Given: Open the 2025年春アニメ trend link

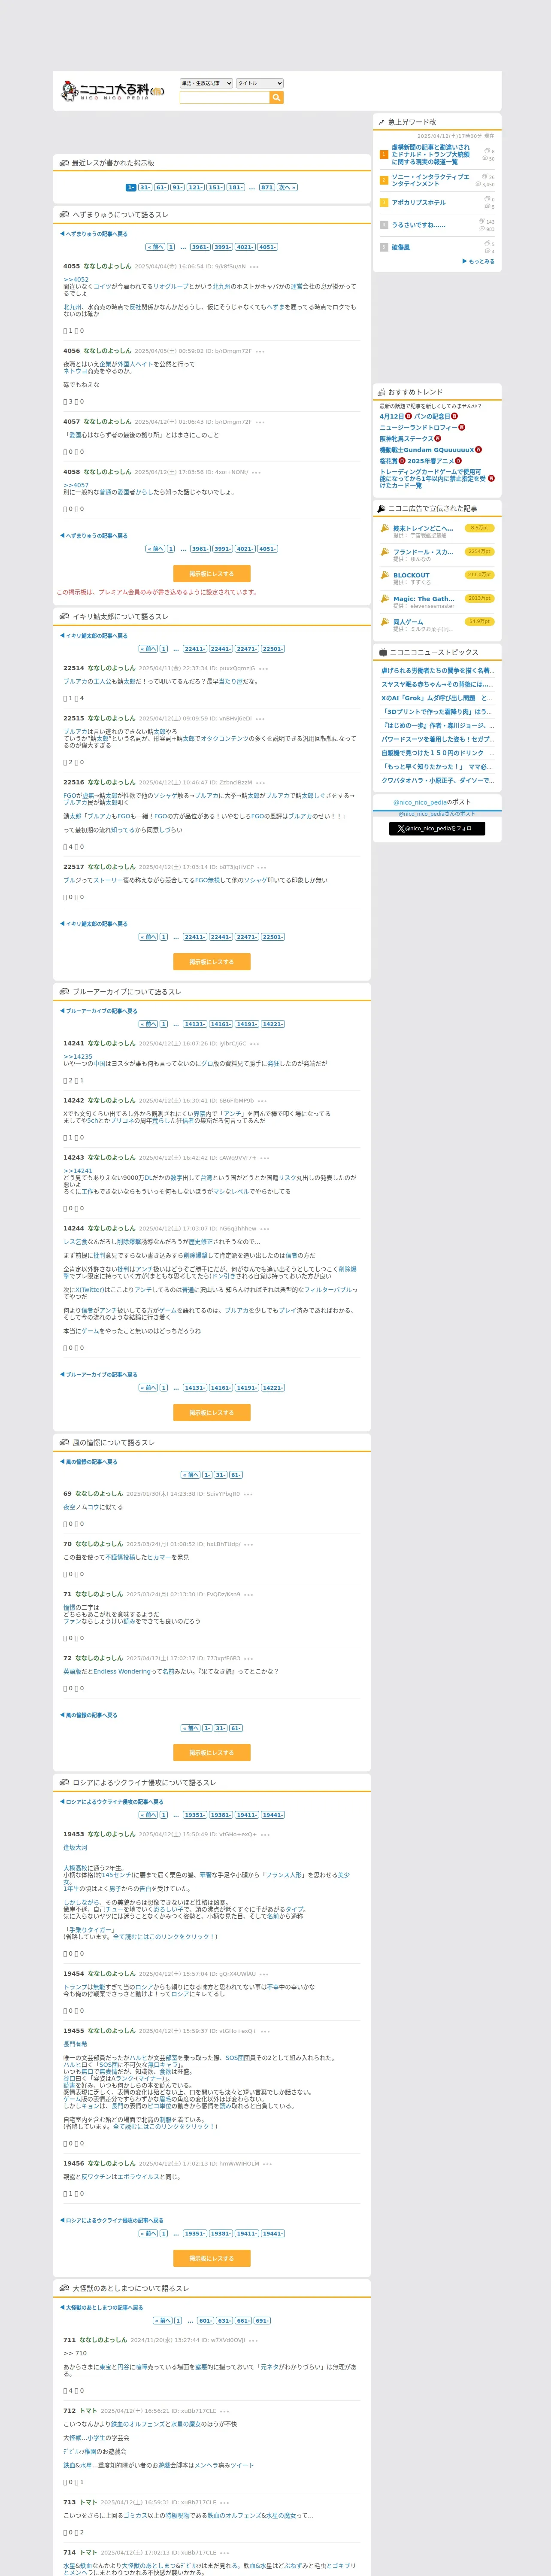Looking at the screenshot, I should point(430,461).
